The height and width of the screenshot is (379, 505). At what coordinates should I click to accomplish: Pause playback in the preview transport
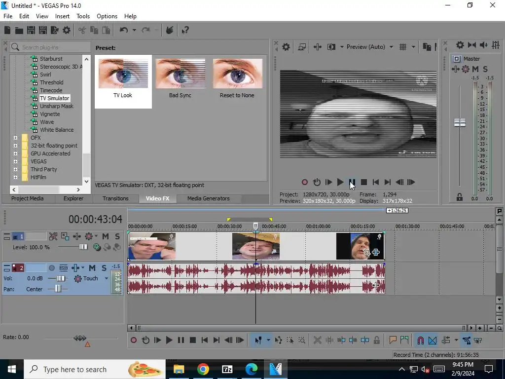(352, 183)
